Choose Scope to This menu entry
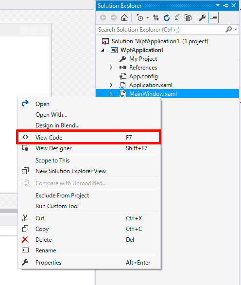241x285 pixels. tap(89, 160)
